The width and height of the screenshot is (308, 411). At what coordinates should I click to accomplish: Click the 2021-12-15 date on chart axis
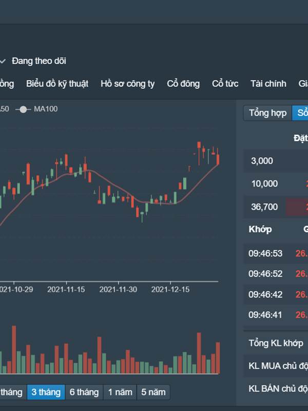170,290
